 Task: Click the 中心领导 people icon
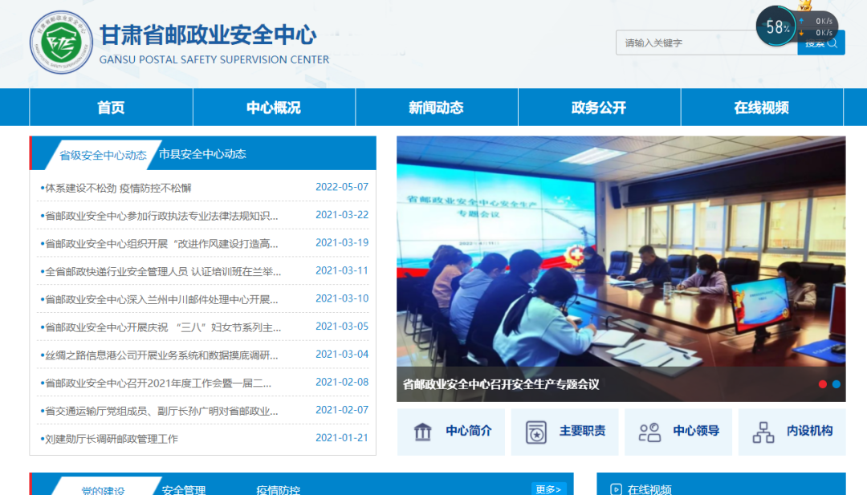[x=649, y=432]
